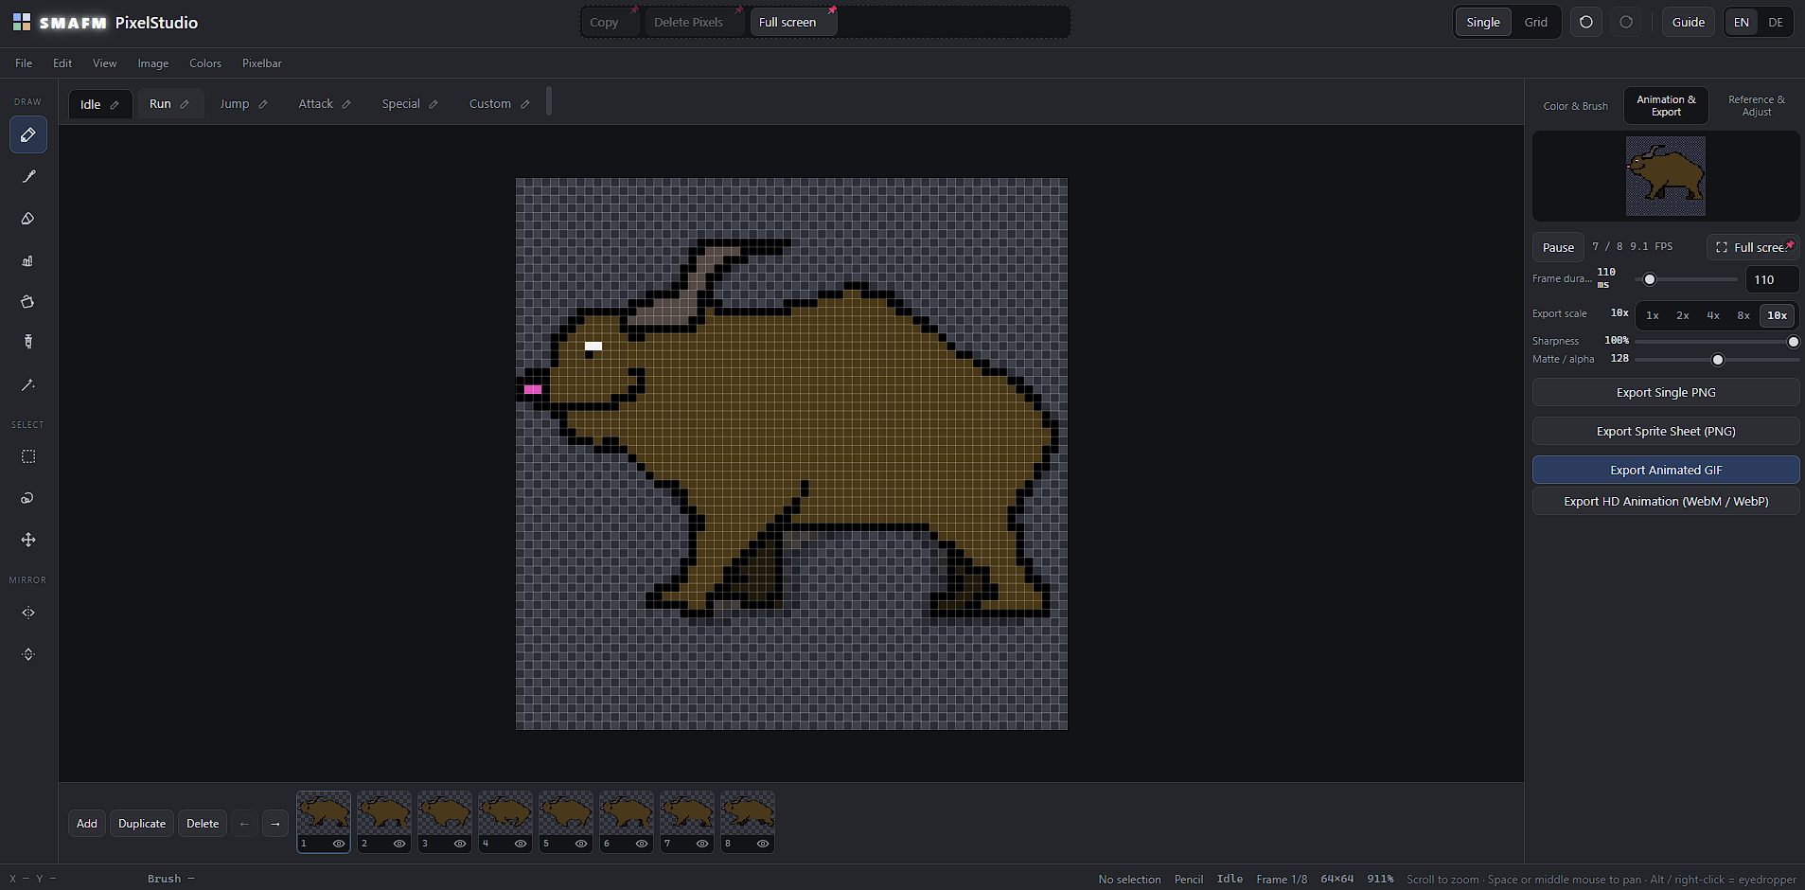The image size is (1805, 890).
Task: Select the paint Bucket fill tool
Action: click(28, 301)
